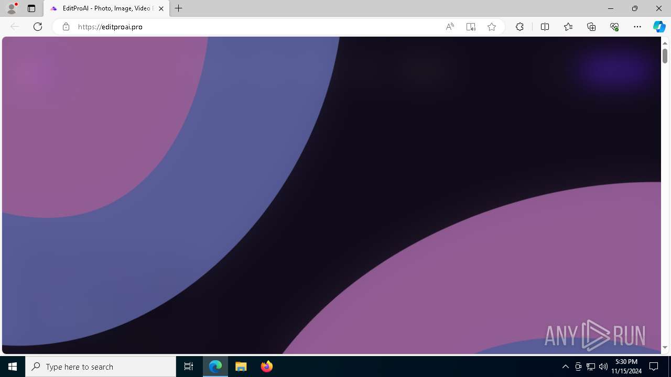Open the Favorites list icon
The image size is (671, 377).
click(x=568, y=27)
